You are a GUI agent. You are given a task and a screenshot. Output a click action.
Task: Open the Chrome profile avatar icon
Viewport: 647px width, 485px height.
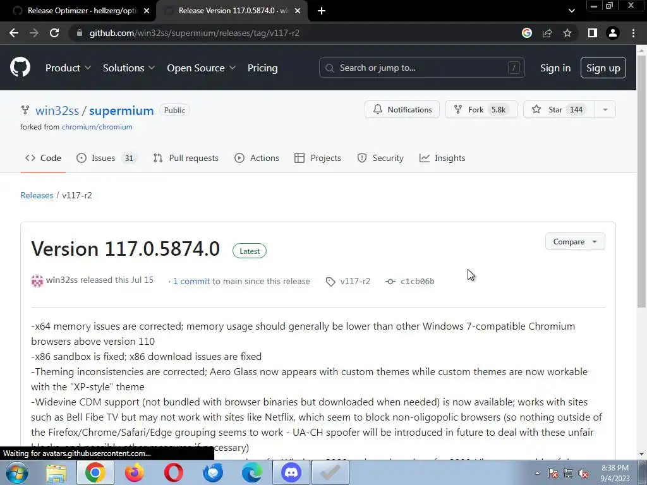click(x=613, y=33)
